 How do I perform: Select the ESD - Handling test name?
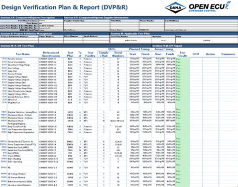[x=15, y=159]
